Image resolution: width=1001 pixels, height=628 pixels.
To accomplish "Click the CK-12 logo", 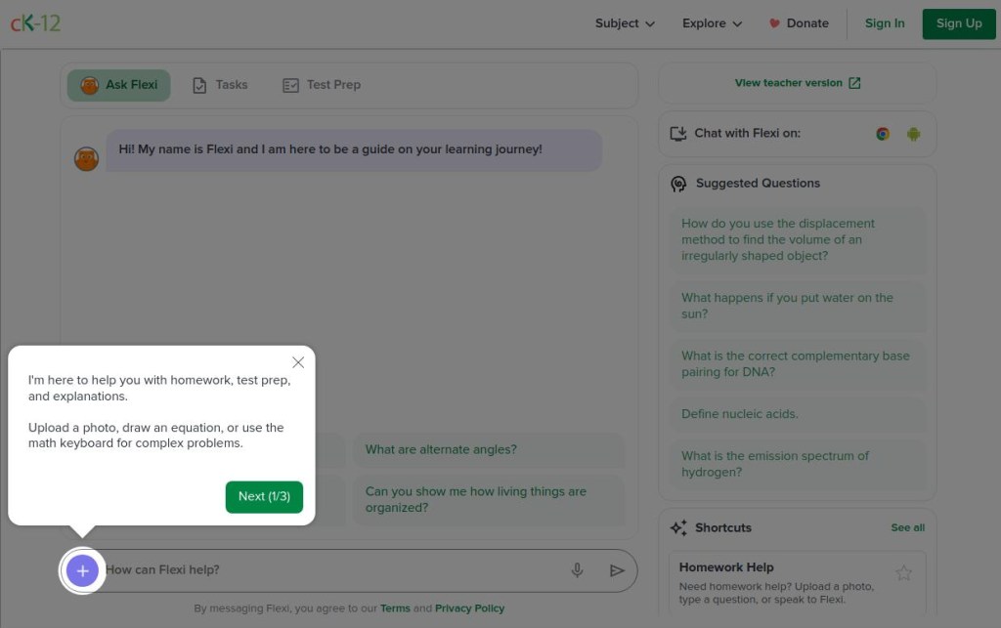I will [35, 23].
